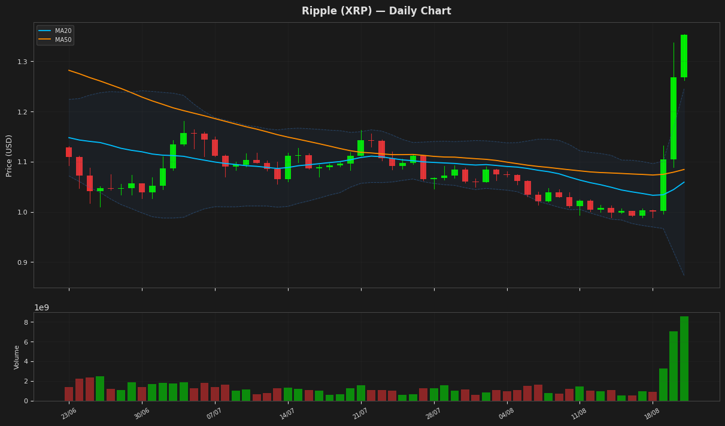The height and width of the screenshot is (426, 725).
Task: Select the 8 tick on volume axis
Action: 27,322
